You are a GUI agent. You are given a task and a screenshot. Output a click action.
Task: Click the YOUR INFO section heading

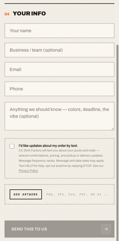(29, 13)
